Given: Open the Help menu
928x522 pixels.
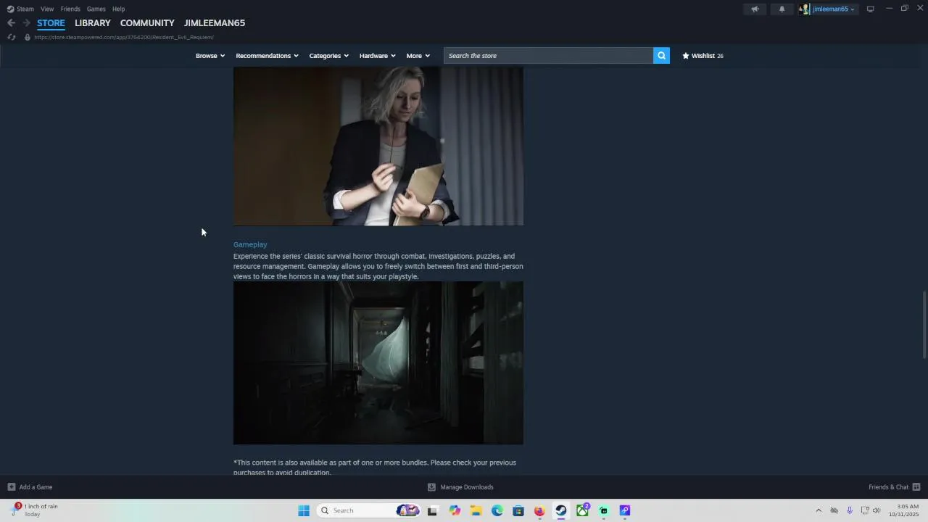Looking at the screenshot, I should 119,9.
